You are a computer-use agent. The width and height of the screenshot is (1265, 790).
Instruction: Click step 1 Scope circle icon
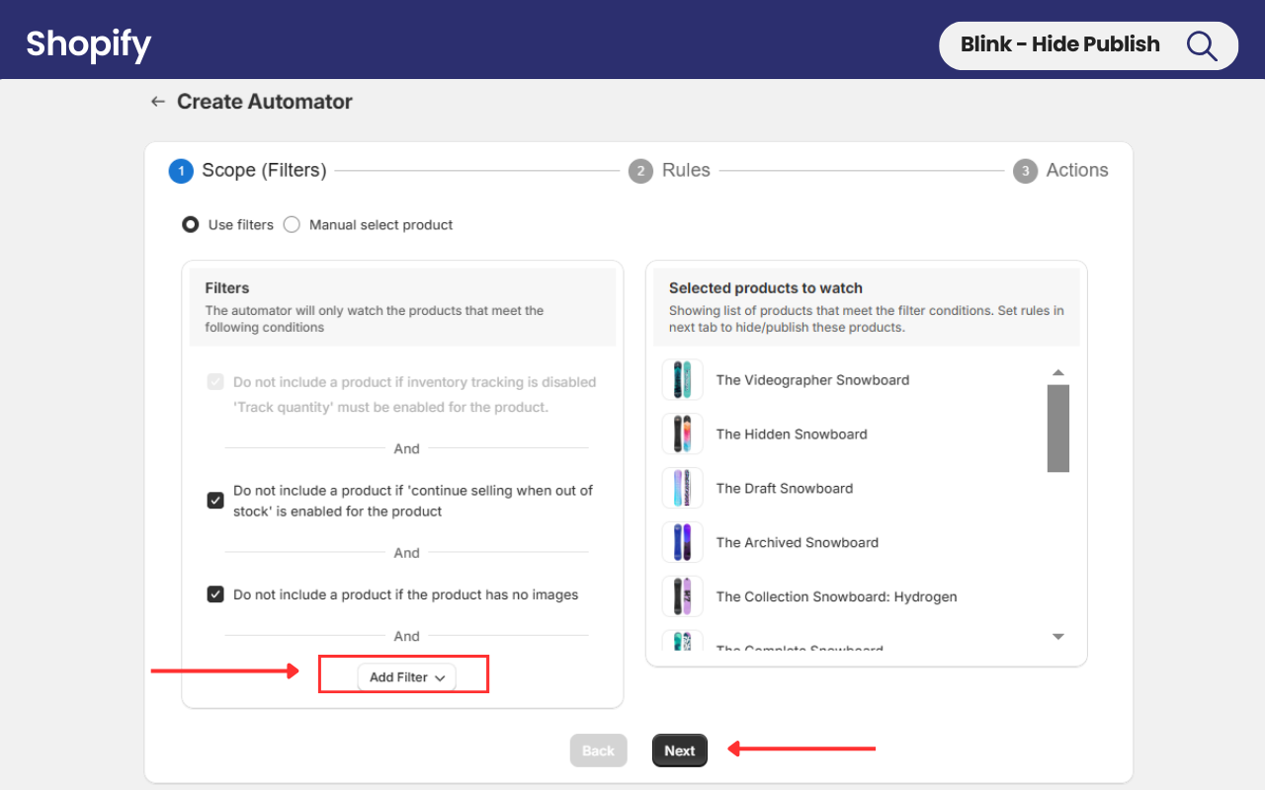(181, 171)
